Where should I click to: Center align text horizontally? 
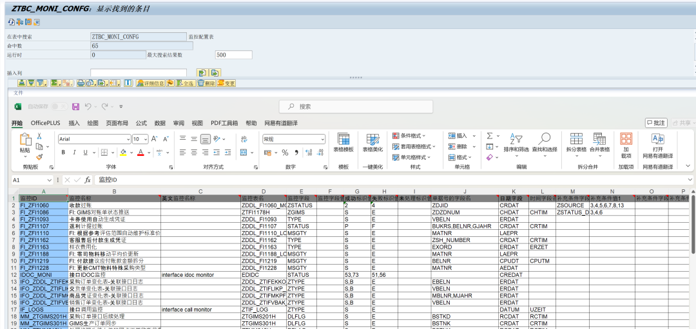click(194, 153)
